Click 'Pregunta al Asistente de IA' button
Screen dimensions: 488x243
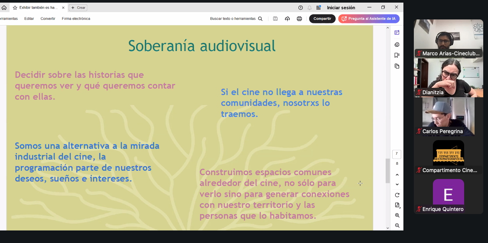coord(369,19)
